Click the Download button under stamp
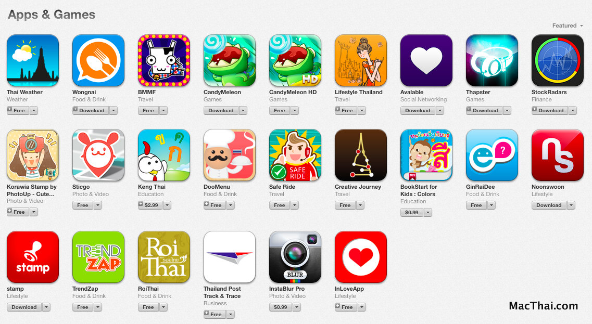 point(24,307)
